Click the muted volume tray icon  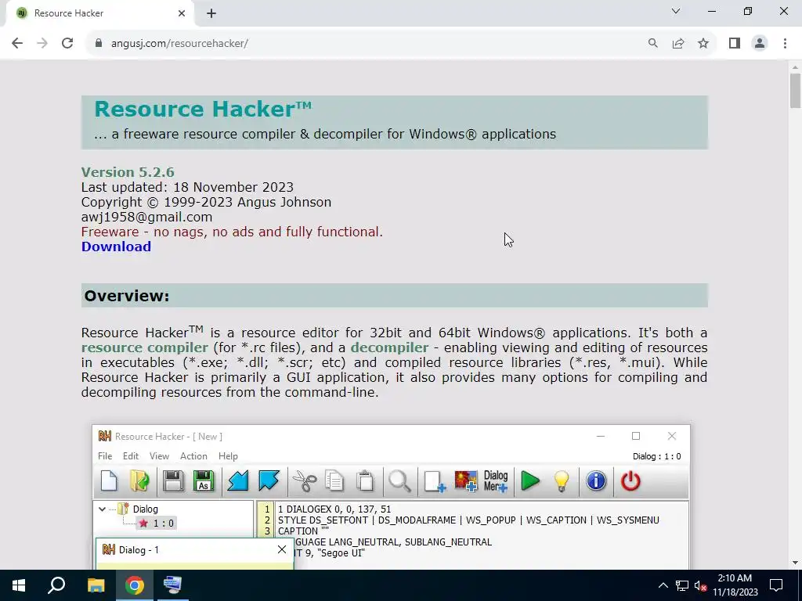(700, 585)
